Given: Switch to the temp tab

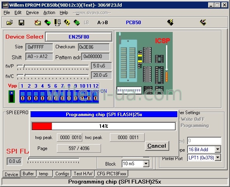Looking at the screenshot, I should [44, 174].
